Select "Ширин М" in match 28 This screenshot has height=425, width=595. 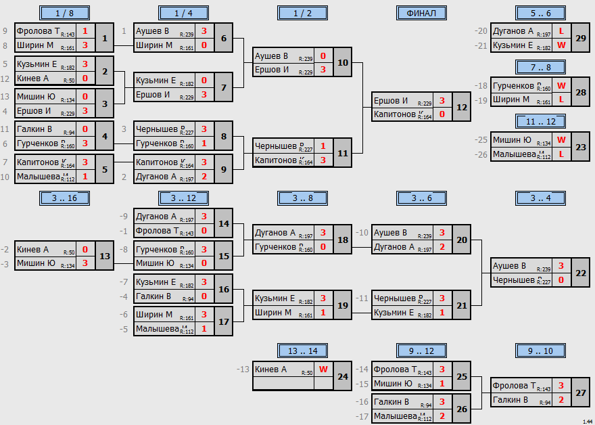510,99
